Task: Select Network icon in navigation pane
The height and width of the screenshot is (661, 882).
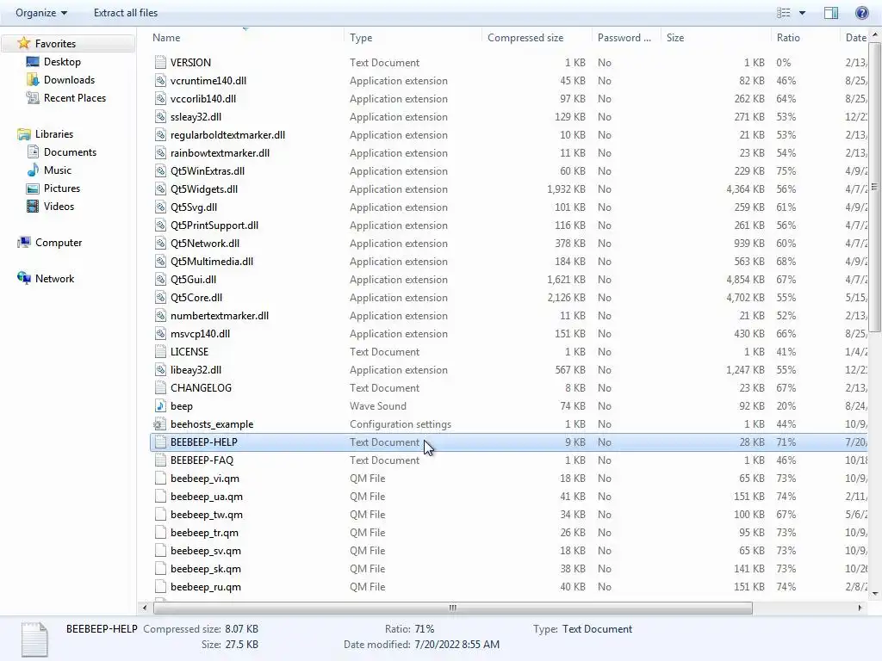Action: [23, 278]
